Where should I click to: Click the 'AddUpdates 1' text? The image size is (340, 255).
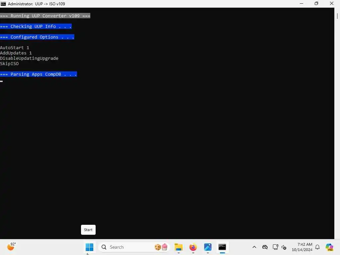tap(16, 53)
